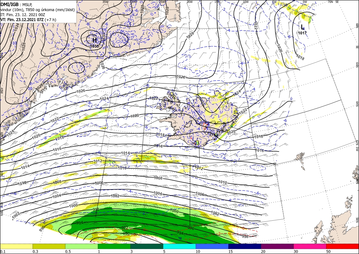Select the green 1–3 legend band

click(114, 246)
